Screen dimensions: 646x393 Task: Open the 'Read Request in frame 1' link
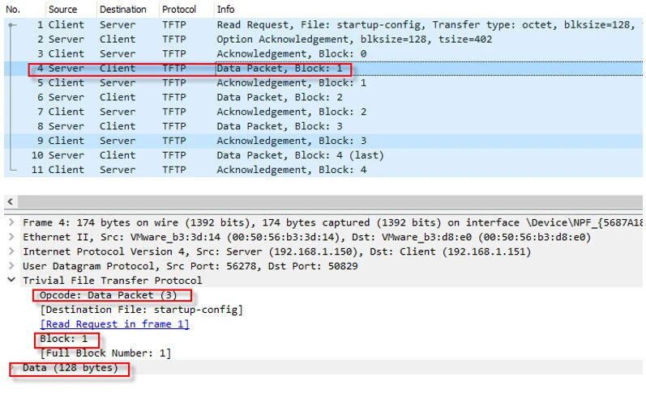click(114, 324)
